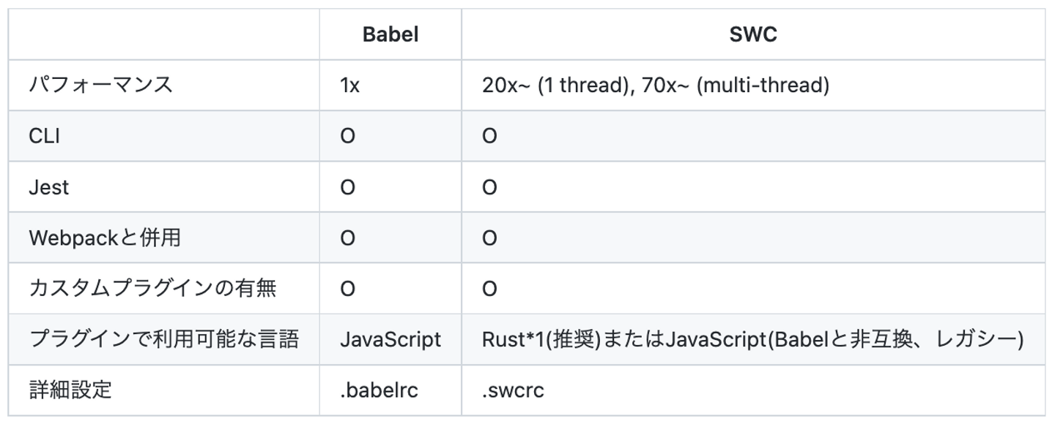This screenshot has width=1055, height=424.
Task: Click the SWC O mark in CLI row
Action: [489, 137]
